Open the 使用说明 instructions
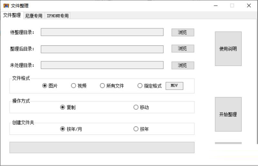The image size is (258, 166). click(228, 49)
